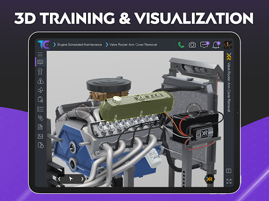Screen dimensions: 269x201
Task: Open chat messages with the speech bubble icon
Action: click(204, 45)
